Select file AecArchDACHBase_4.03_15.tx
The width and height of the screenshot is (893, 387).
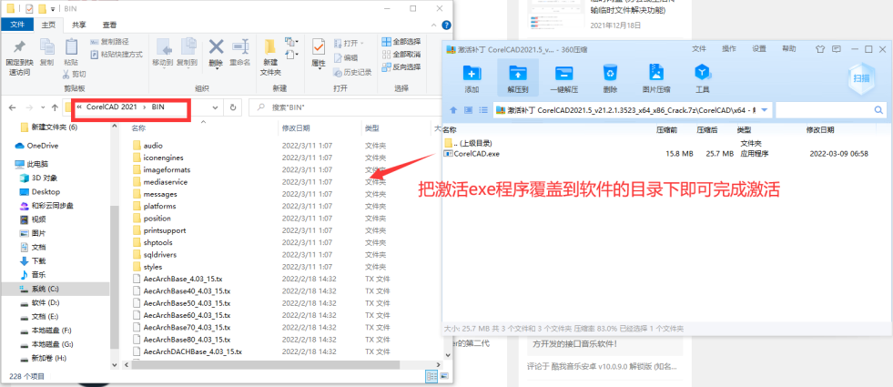click(187, 351)
